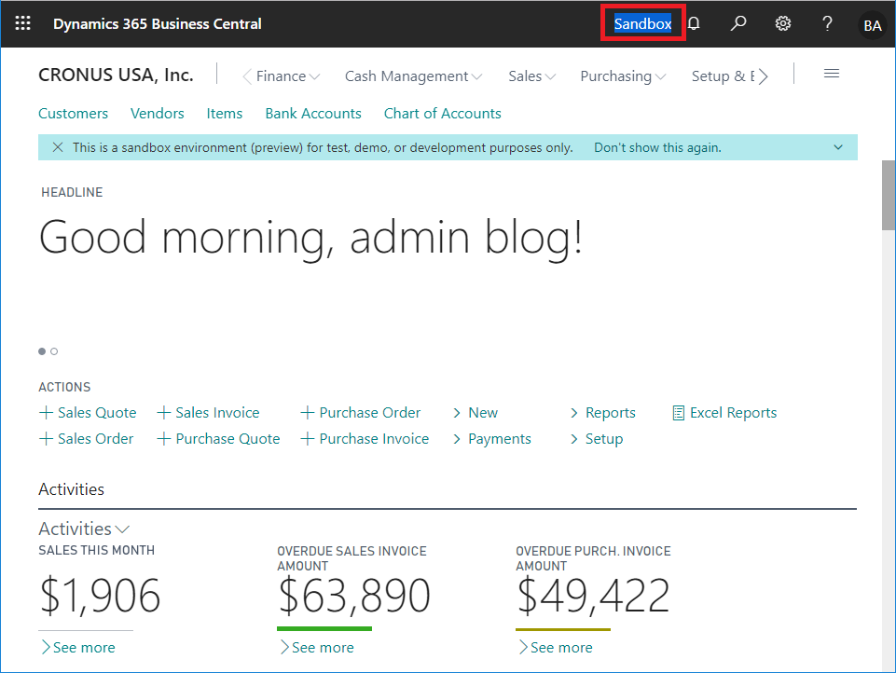Expand the sandbox notification chevron
The height and width of the screenshot is (673, 896).
pos(837,147)
